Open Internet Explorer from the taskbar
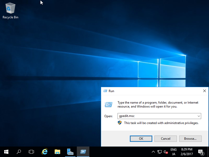Image resolution: width=209 pixels, height=157 pixels. pos(44,152)
